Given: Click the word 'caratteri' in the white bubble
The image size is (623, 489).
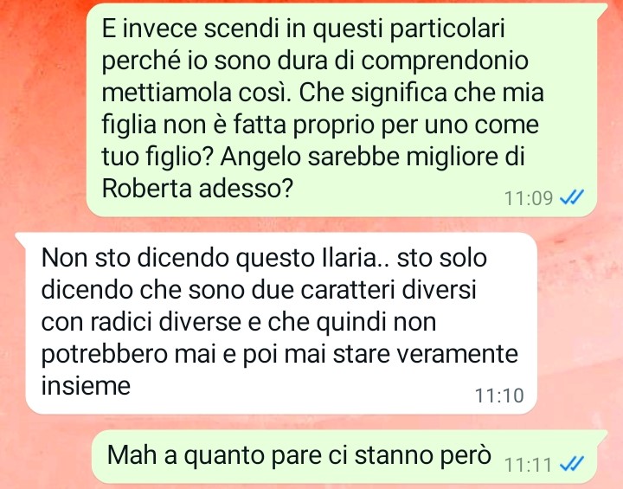Looking at the screenshot, I should click(x=348, y=290).
